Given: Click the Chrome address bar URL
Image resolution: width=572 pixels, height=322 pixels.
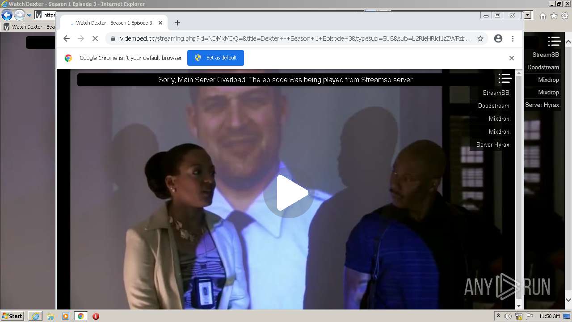Looking at the screenshot, I should click(295, 38).
